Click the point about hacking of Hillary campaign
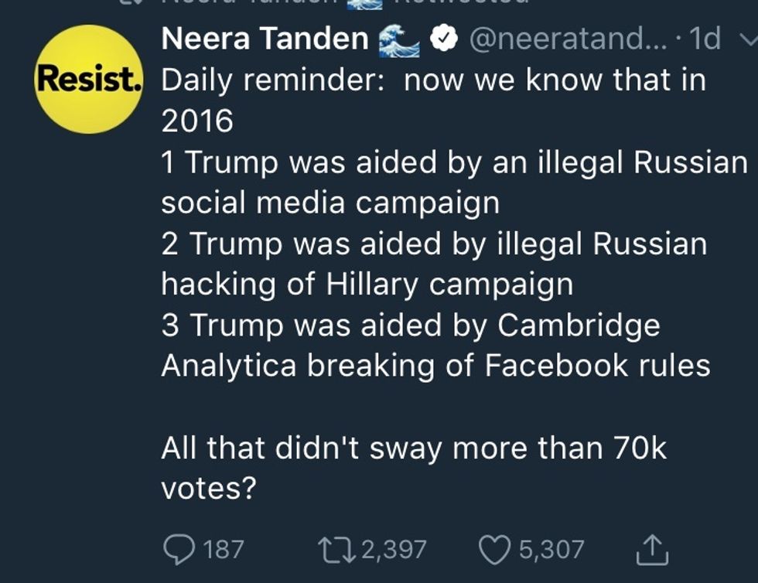Screen dimensions: 758x583 point(433,264)
